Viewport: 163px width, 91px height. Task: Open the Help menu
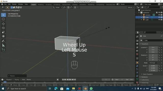click(x=26, y=4)
